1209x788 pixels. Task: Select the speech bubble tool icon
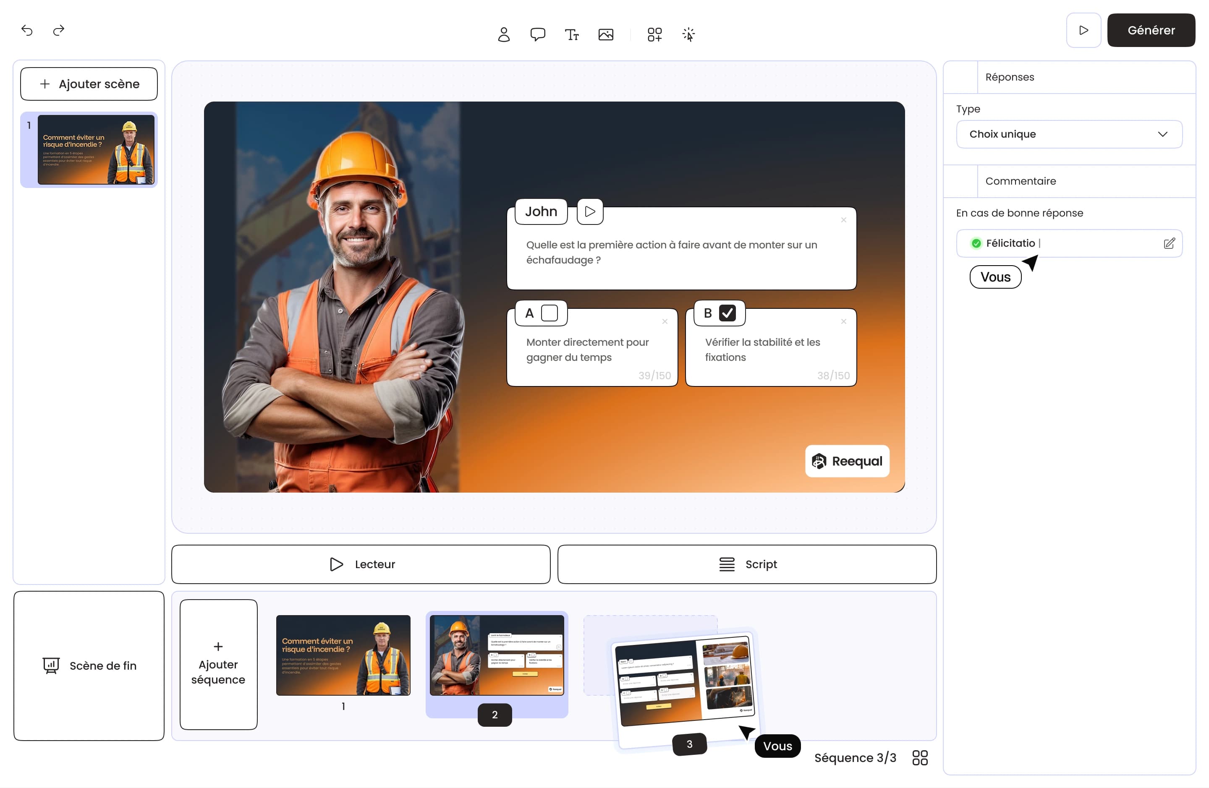tap(537, 34)
